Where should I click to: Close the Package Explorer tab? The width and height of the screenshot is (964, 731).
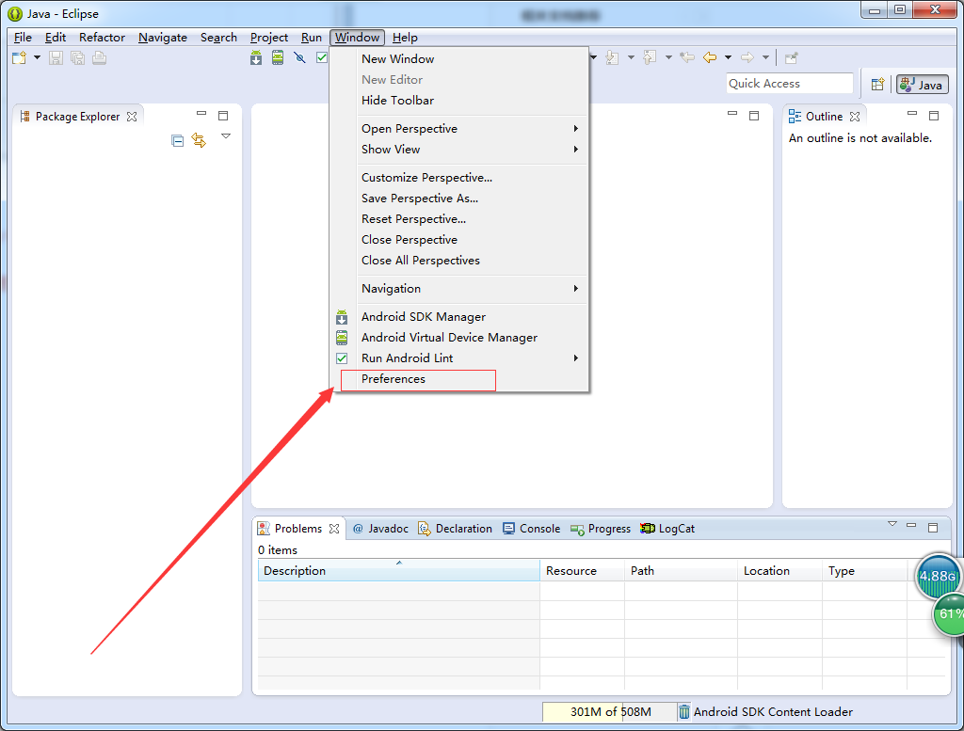point(132,117)
